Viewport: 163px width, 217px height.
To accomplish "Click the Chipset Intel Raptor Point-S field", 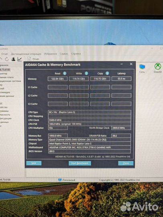I will pyautogui.click(x=90, y=143).
